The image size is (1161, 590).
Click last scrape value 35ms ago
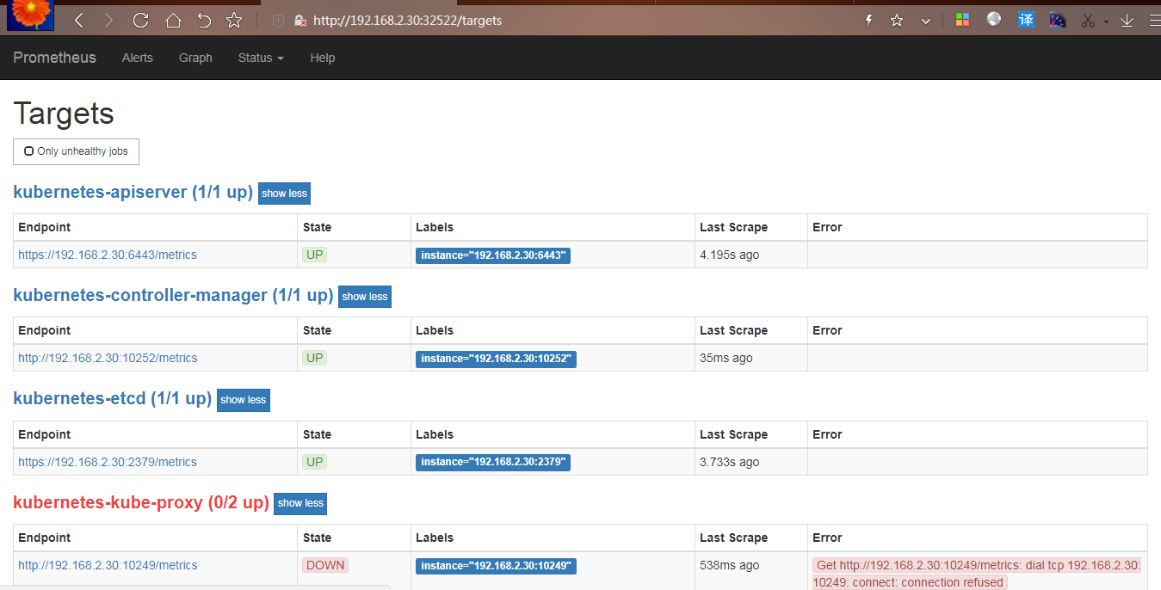click(x=726, y=358)
